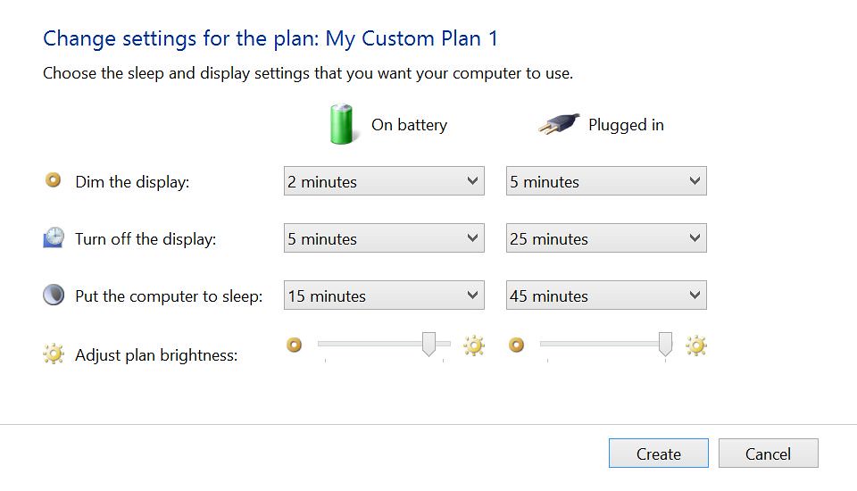
Task: Click the low brightness icon for Plugged in
Action: (x=517, y=345)
